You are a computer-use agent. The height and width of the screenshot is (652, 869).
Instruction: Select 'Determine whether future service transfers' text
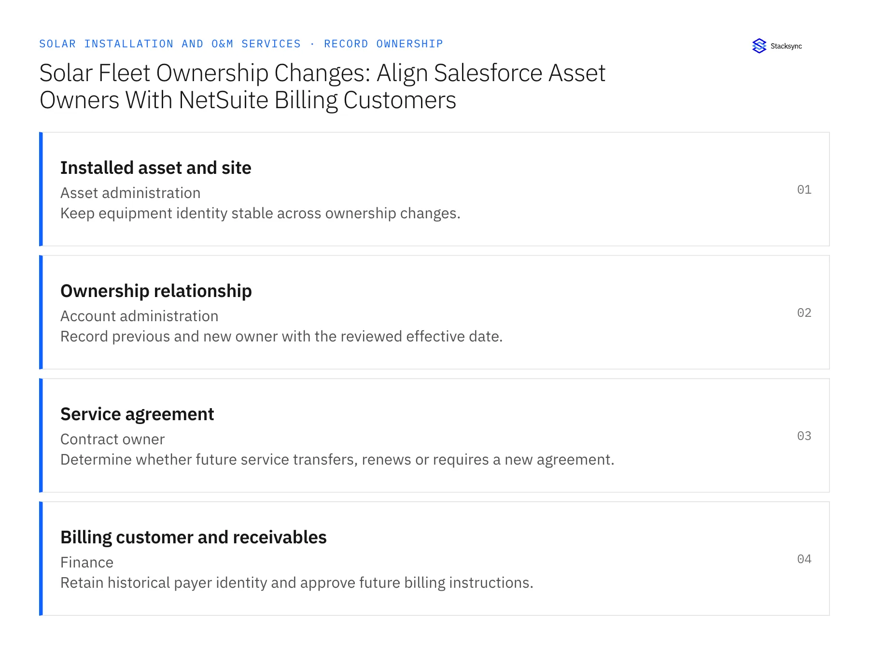pyautogui.click(x=337, y=459)
